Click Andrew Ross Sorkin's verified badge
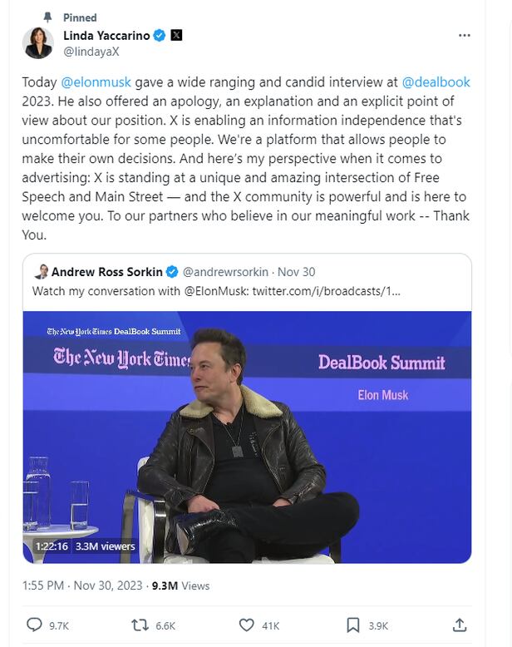 (x=172, y=272)
